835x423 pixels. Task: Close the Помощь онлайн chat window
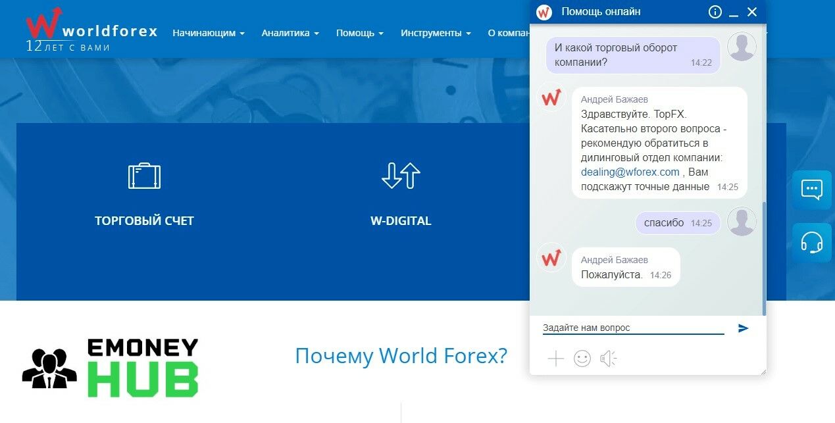pos(752,12)
